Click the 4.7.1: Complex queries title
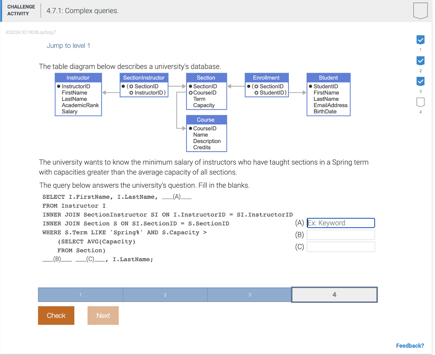This screenshot has height=355, width=435. [x=82, y=11]
